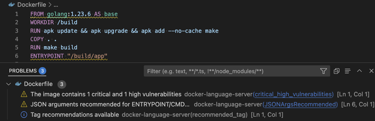The width and height of the screenshot is (375, 121).
Task: Open the critical_high_vulnerabilities link
Action: (294, 94)
